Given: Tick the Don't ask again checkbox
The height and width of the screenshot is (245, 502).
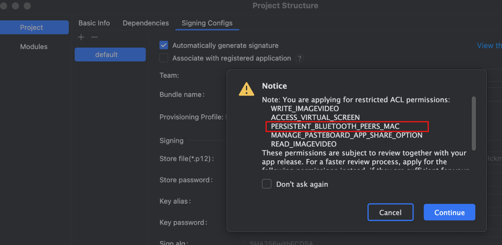Looking at the screenshot, I should pos(266,184).
